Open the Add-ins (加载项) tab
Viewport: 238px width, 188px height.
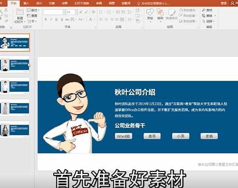click(x=126, y=3)
